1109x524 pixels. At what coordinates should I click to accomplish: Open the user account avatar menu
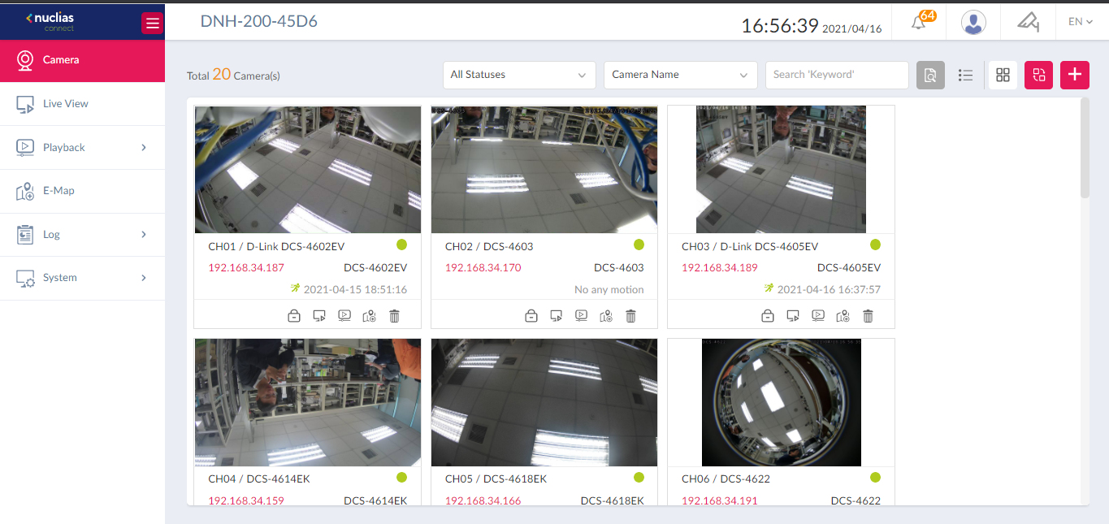tap(973, 22)
